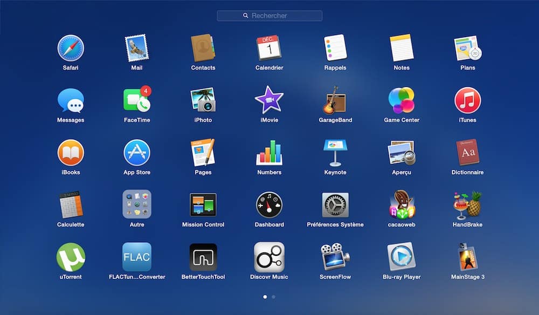The width and height of the screenshot is (539, 315).
Task: Open the Notes app
Action: 402,48
